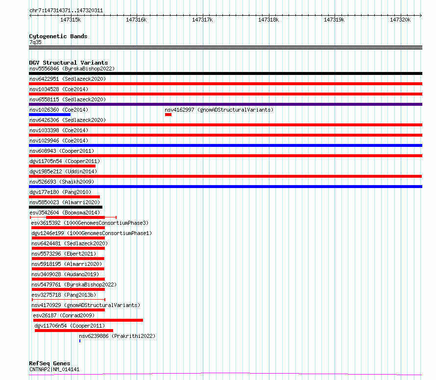Open the dgv1246e199 (1000GenomesConsortiumPhase1) label
This screenshot has width=436, height=380.
pyautogui.click(x=92, y=233)
